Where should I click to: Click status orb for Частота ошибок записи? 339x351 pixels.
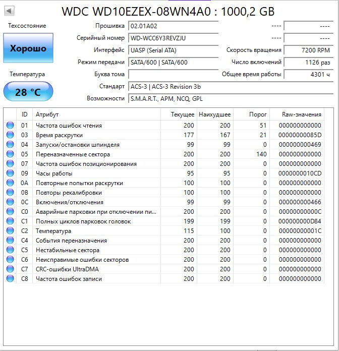[x=10, y=279]
